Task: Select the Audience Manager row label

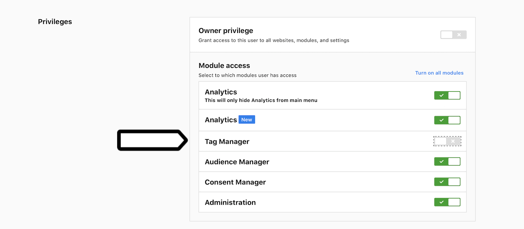Action: click(x=237, y=161)
